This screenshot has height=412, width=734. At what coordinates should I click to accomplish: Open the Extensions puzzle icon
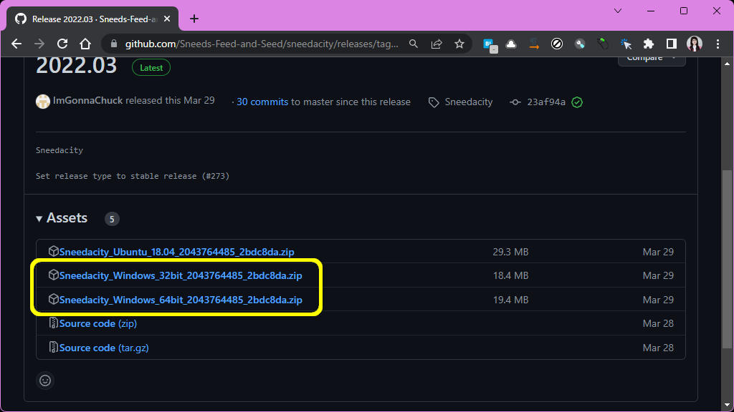point(649,44)
